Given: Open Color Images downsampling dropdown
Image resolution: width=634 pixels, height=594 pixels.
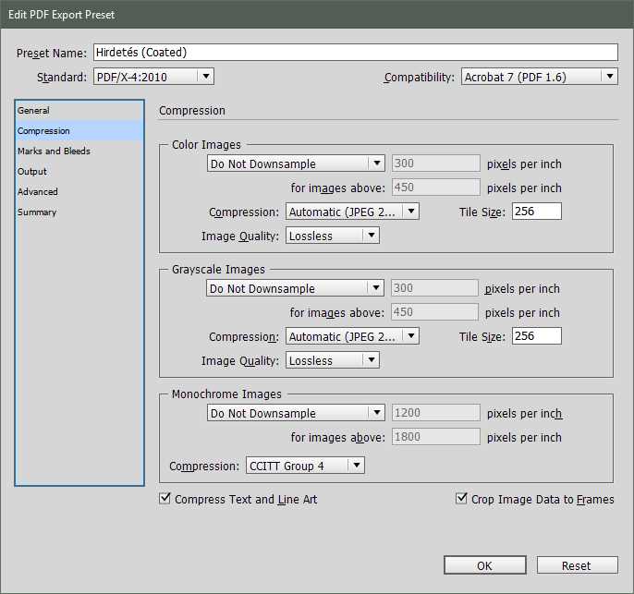Looking at the screenshot, I should pos(295,164).
